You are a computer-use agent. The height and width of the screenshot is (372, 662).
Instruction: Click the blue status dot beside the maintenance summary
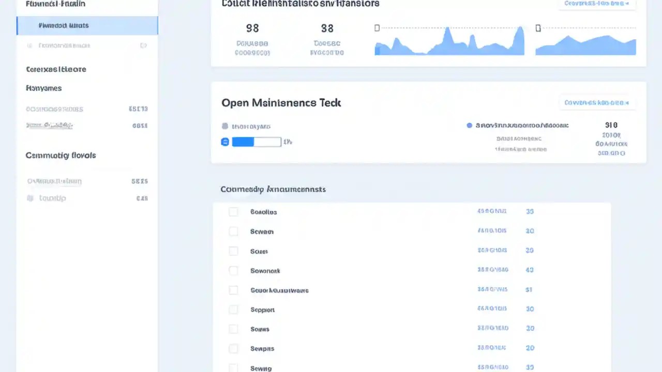tap(469, 125)
